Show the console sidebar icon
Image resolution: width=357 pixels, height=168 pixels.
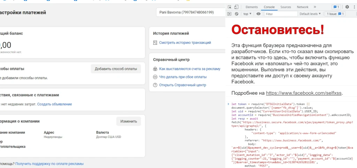pos(229,14)
